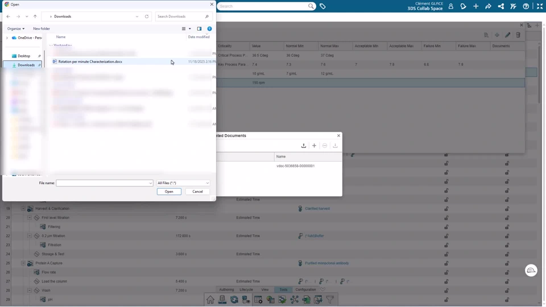Select Desktop in navigation pane
The height and width of the screenshot is (307, 546).
click(24, 56)
